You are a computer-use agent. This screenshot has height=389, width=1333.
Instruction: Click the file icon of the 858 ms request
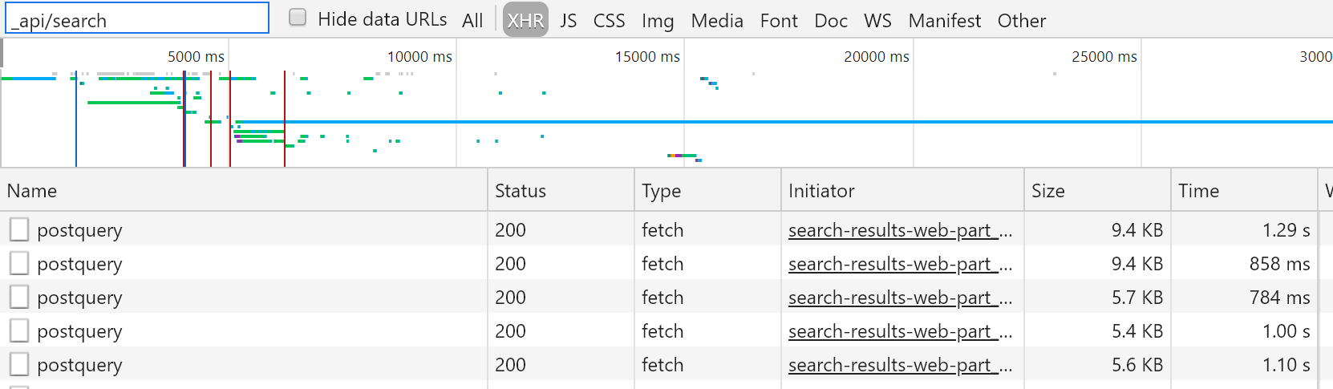coord(19,263)
